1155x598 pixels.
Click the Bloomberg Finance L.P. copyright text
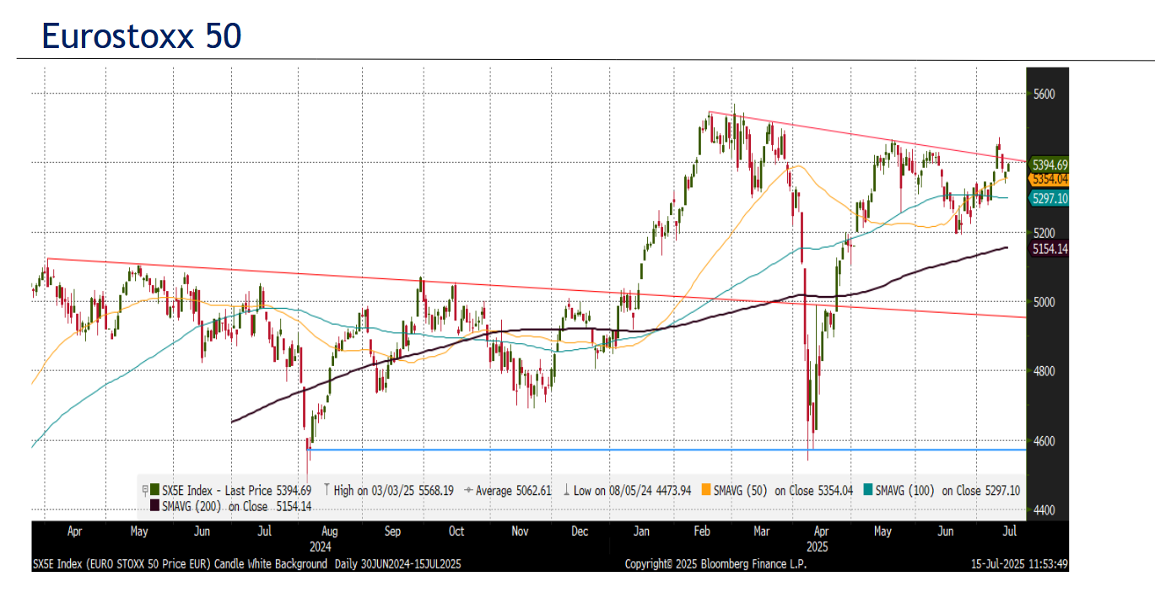715,564
